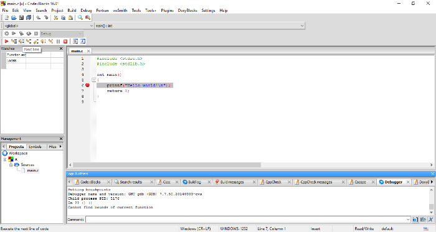Cut the selection with the scissors icon
This screenshot has height=232, width=436.
(56, 17)
